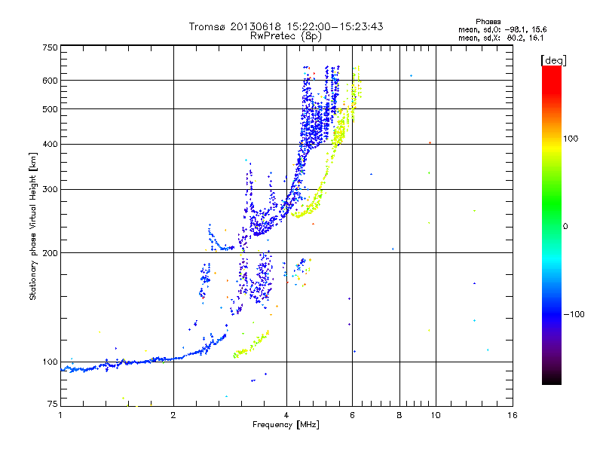This screenshot has width=603, height=452.
Task: Click the '[deg]' colorbar unit label
Action: [553, 60]
